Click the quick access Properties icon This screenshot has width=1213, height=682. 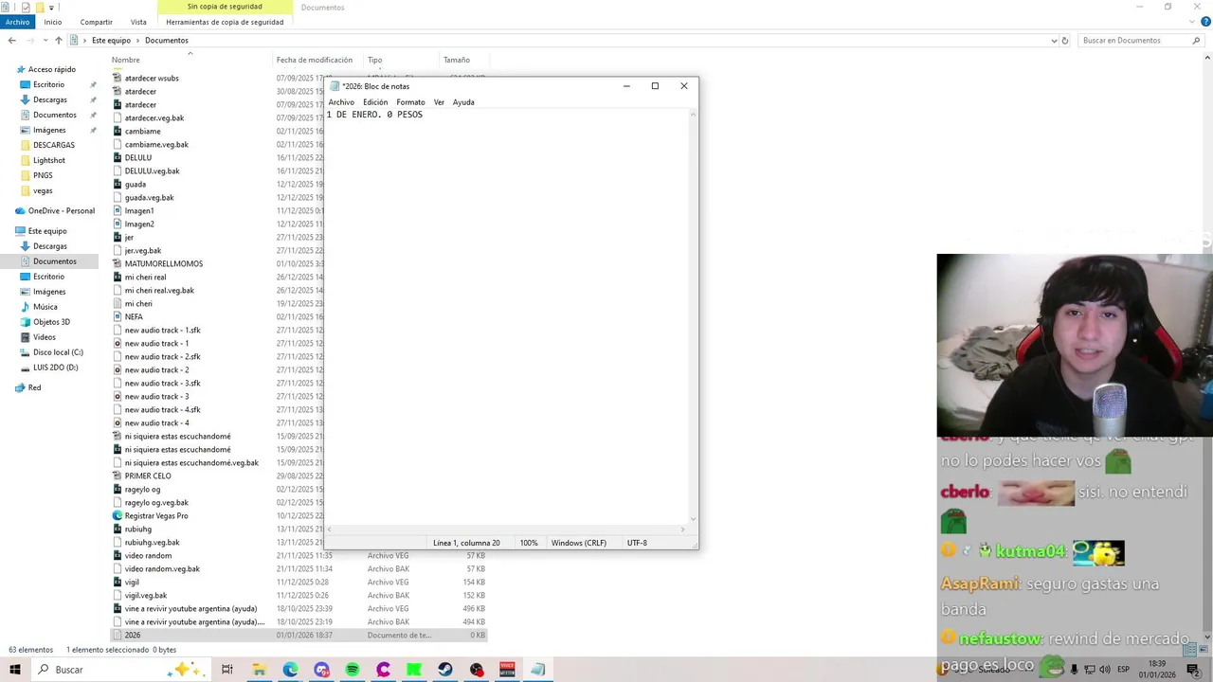point(26,7)
